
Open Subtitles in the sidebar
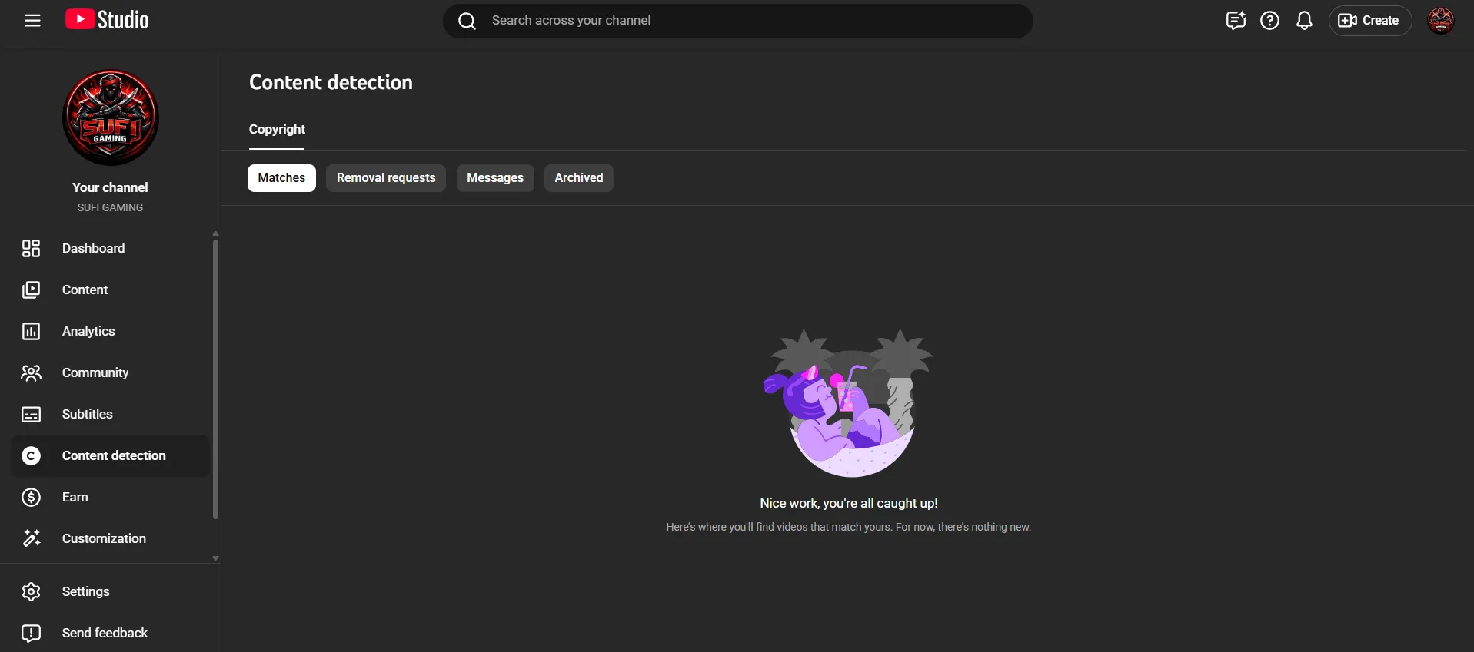coord(111,414)
